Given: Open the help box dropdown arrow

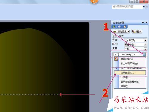Looking at the screenshot, I should pyautogui.click(x=144, y=7).
